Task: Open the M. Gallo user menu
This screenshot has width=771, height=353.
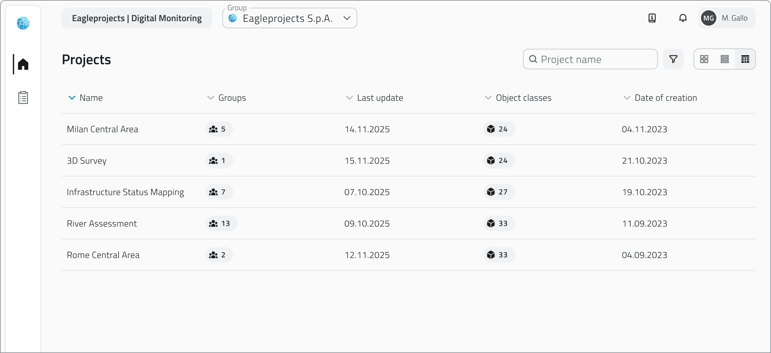Action: [727, 18]
